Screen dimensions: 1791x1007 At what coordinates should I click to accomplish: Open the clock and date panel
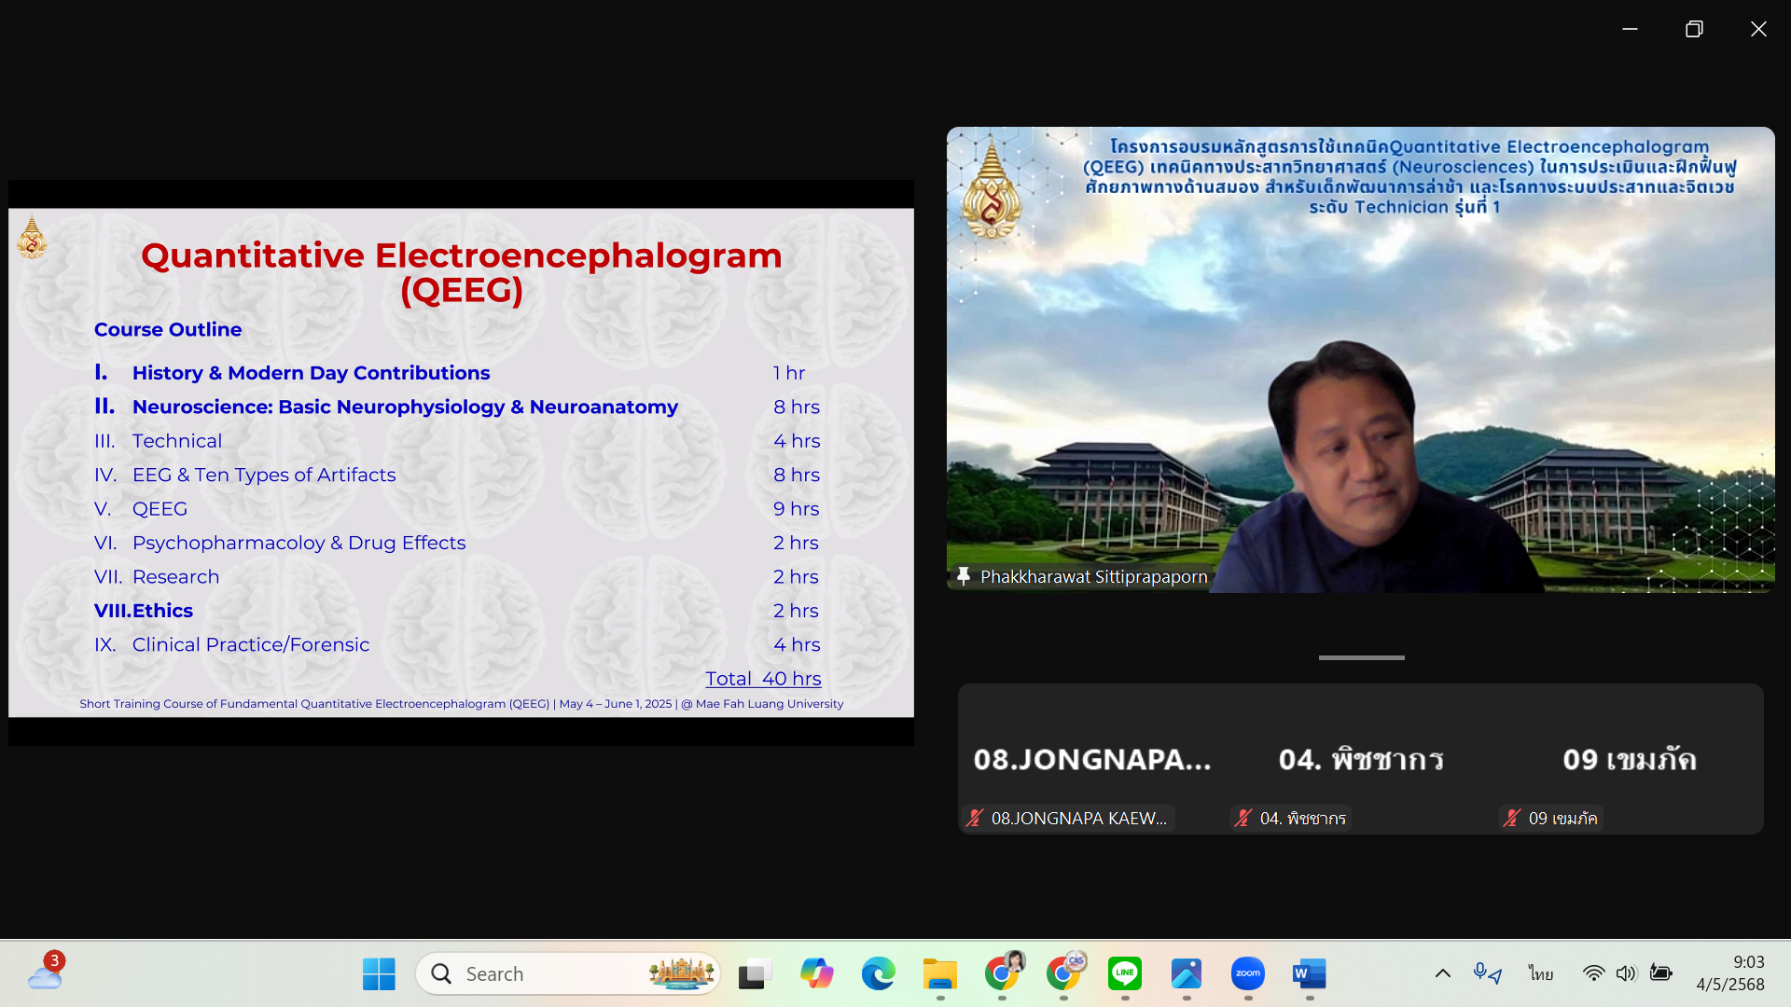[x=1730, y=973]
